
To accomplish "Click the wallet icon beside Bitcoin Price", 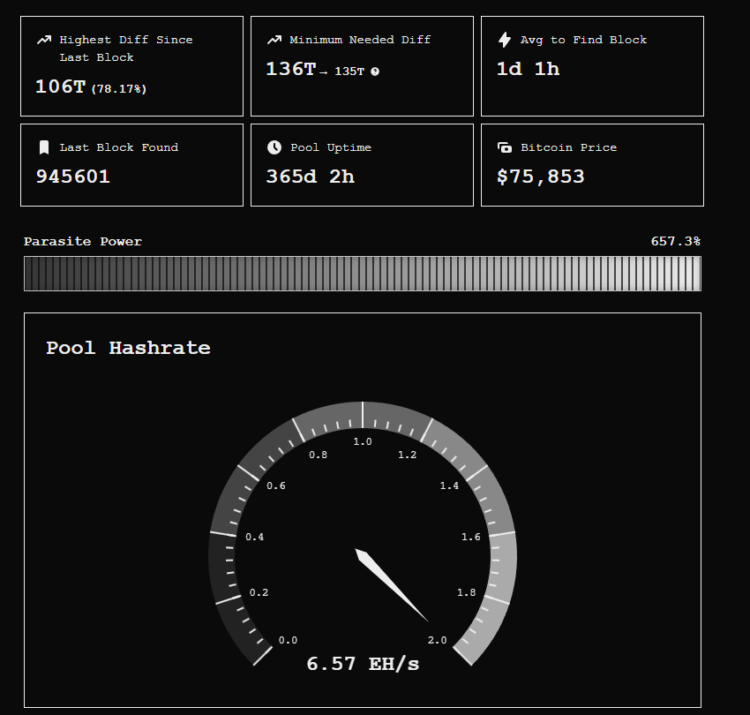I will pos(505,147).
